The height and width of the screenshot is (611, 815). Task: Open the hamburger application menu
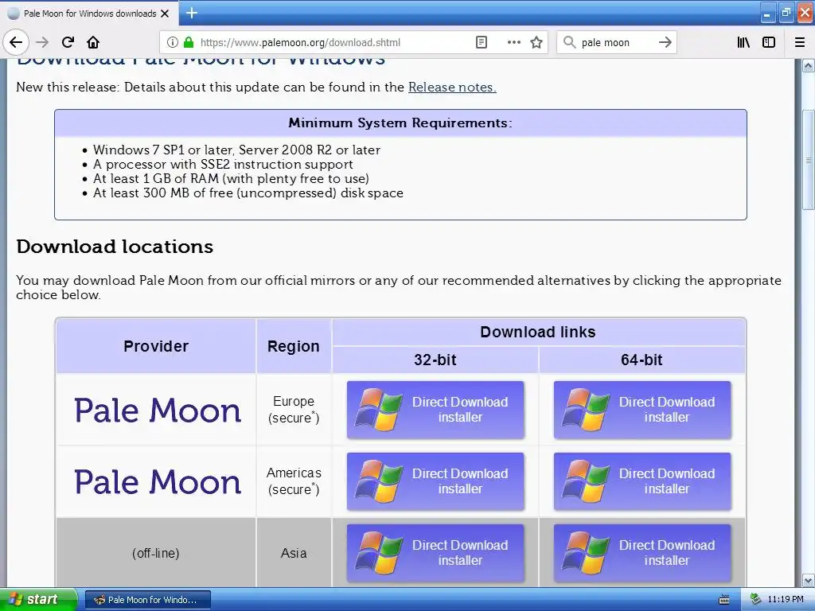tap(800, 42)
